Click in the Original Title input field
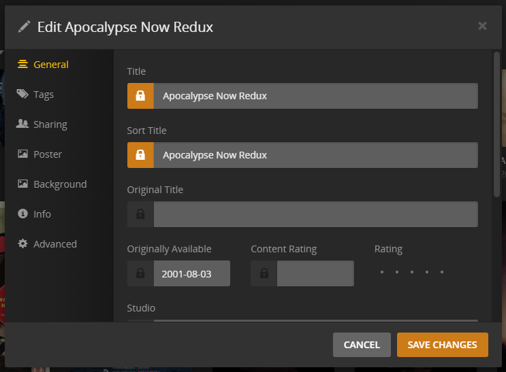The height and width of the screenshot is (372, 506). point(315,214)
